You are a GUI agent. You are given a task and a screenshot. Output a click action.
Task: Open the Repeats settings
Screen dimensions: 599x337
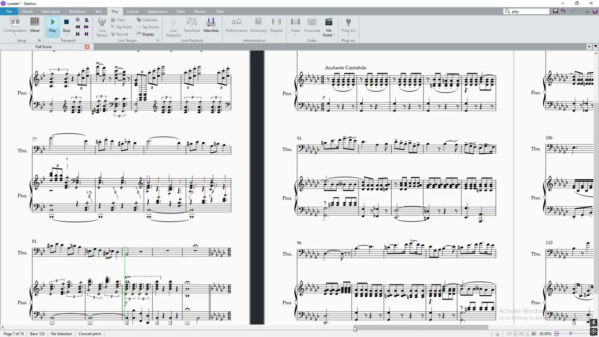coord(277,24)
